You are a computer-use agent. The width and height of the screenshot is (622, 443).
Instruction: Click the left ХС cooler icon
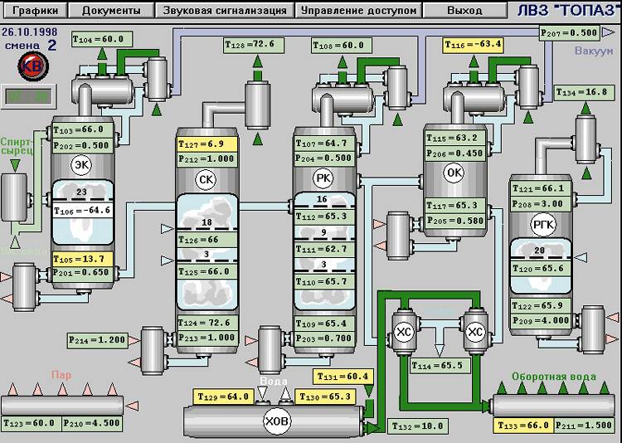[402, 332]
